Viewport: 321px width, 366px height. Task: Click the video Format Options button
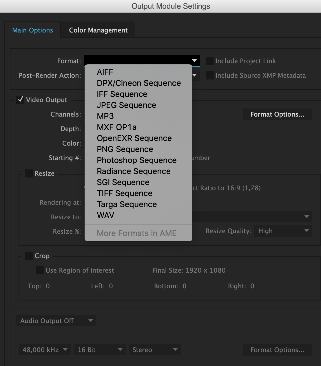(x=277, y=114)
